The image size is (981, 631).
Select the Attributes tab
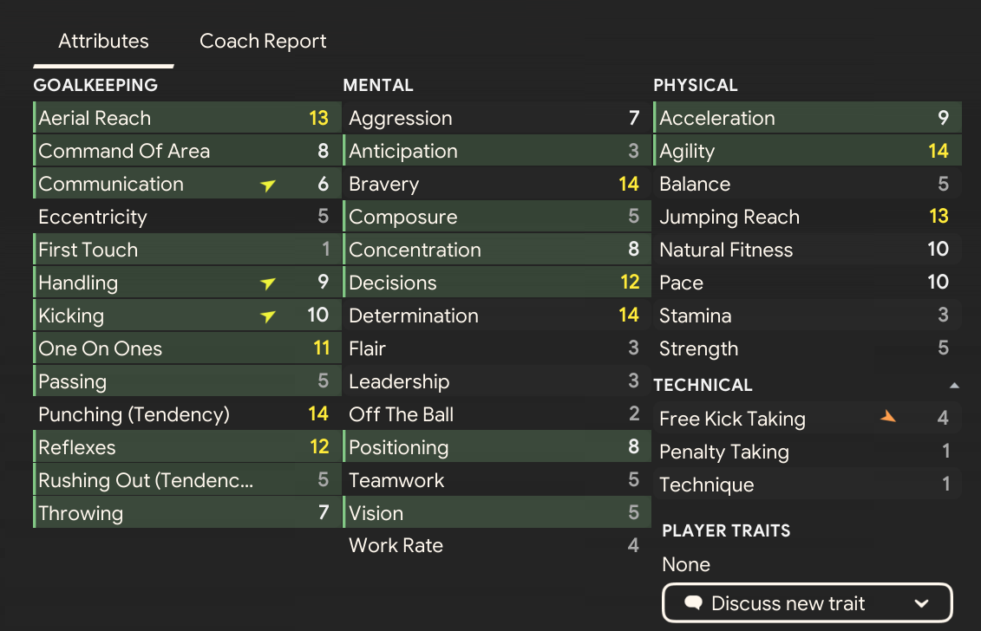click(103, 41)
